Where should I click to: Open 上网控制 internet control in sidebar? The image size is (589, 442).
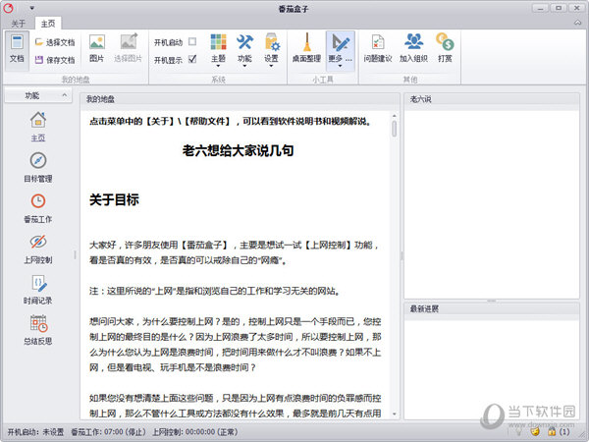(38, 249)
